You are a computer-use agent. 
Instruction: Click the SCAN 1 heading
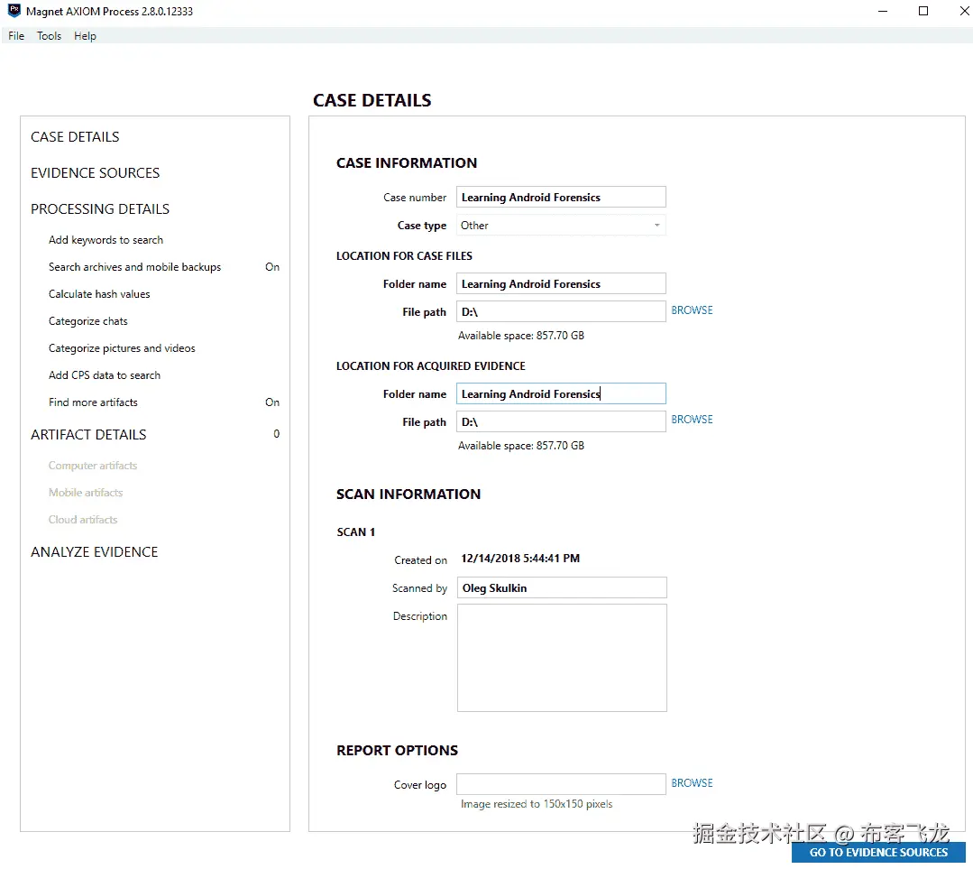tap(355, 532)
